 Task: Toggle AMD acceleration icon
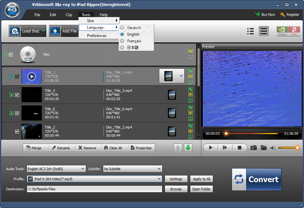point(294,31)
